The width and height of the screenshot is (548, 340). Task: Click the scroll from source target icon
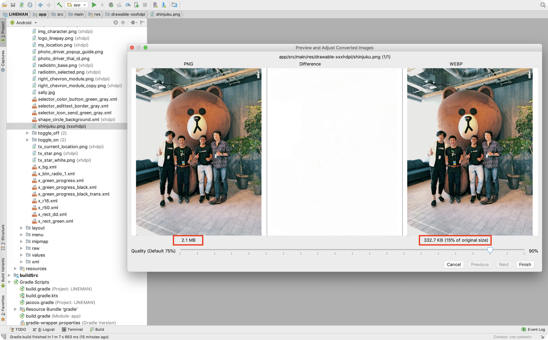pos(116,23)
